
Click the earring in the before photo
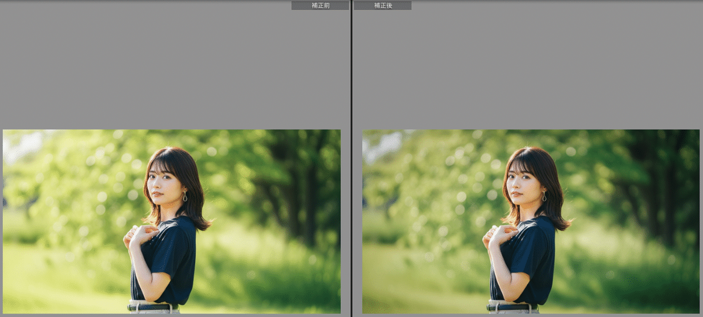(x=185, y=197)
